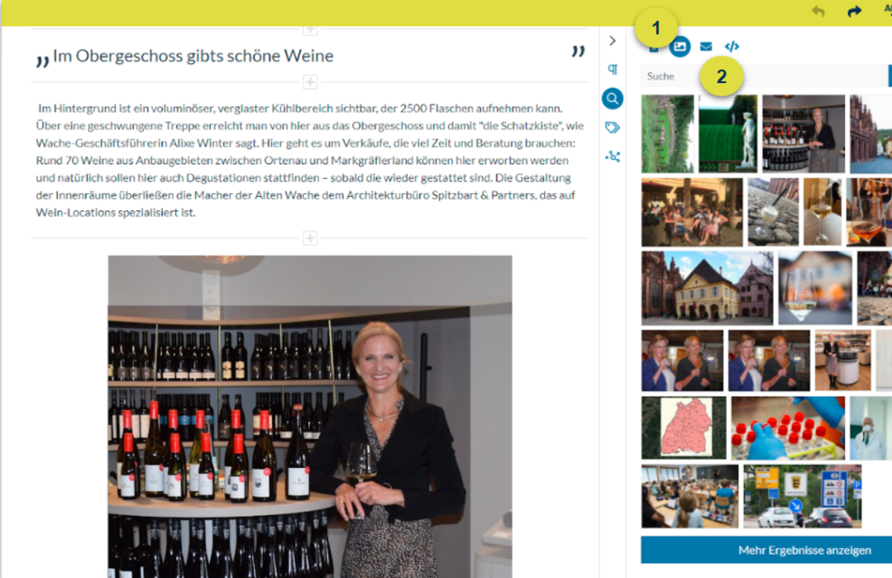892x578 pixels.
Task: Select the Baden-Württemberg map thumbnail
Action: click(684, 428)
